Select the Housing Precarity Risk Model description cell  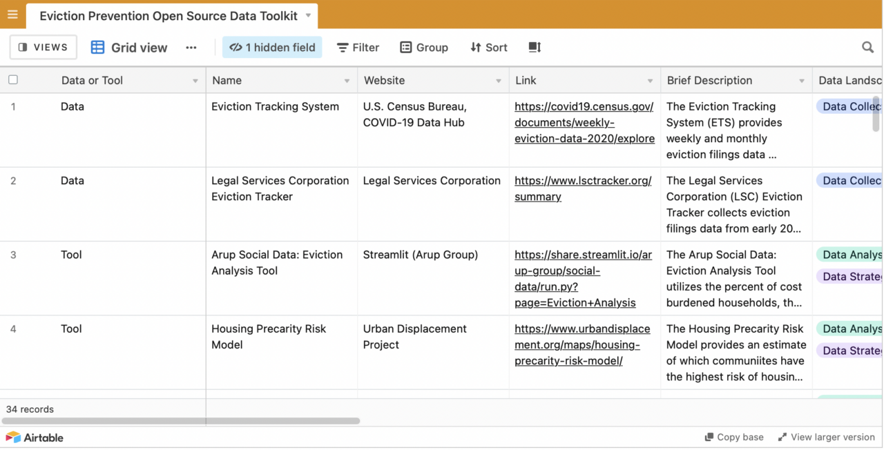(x=736, y=353)
